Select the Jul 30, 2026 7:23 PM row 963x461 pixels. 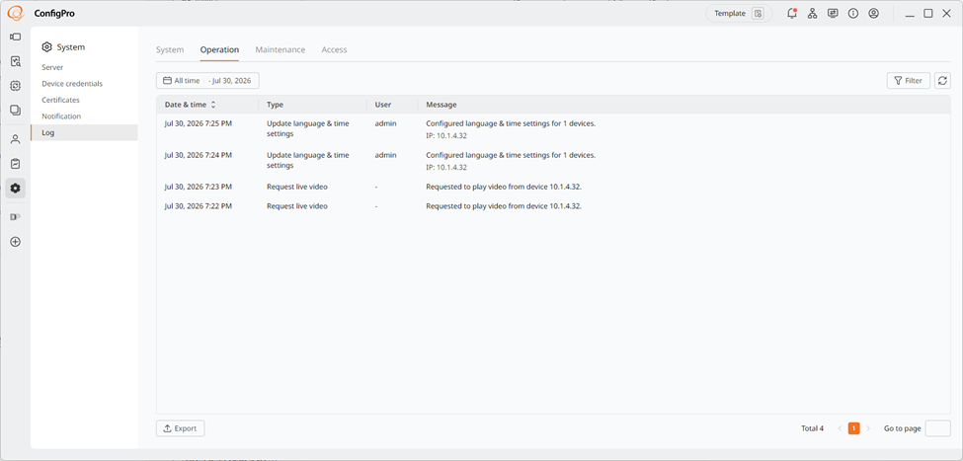point(553,187)
